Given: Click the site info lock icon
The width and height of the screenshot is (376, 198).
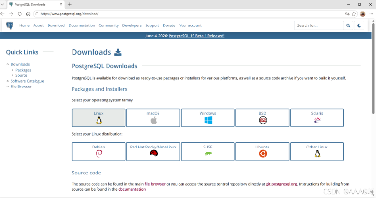Looking at the screenshot, I should [36, 14].
